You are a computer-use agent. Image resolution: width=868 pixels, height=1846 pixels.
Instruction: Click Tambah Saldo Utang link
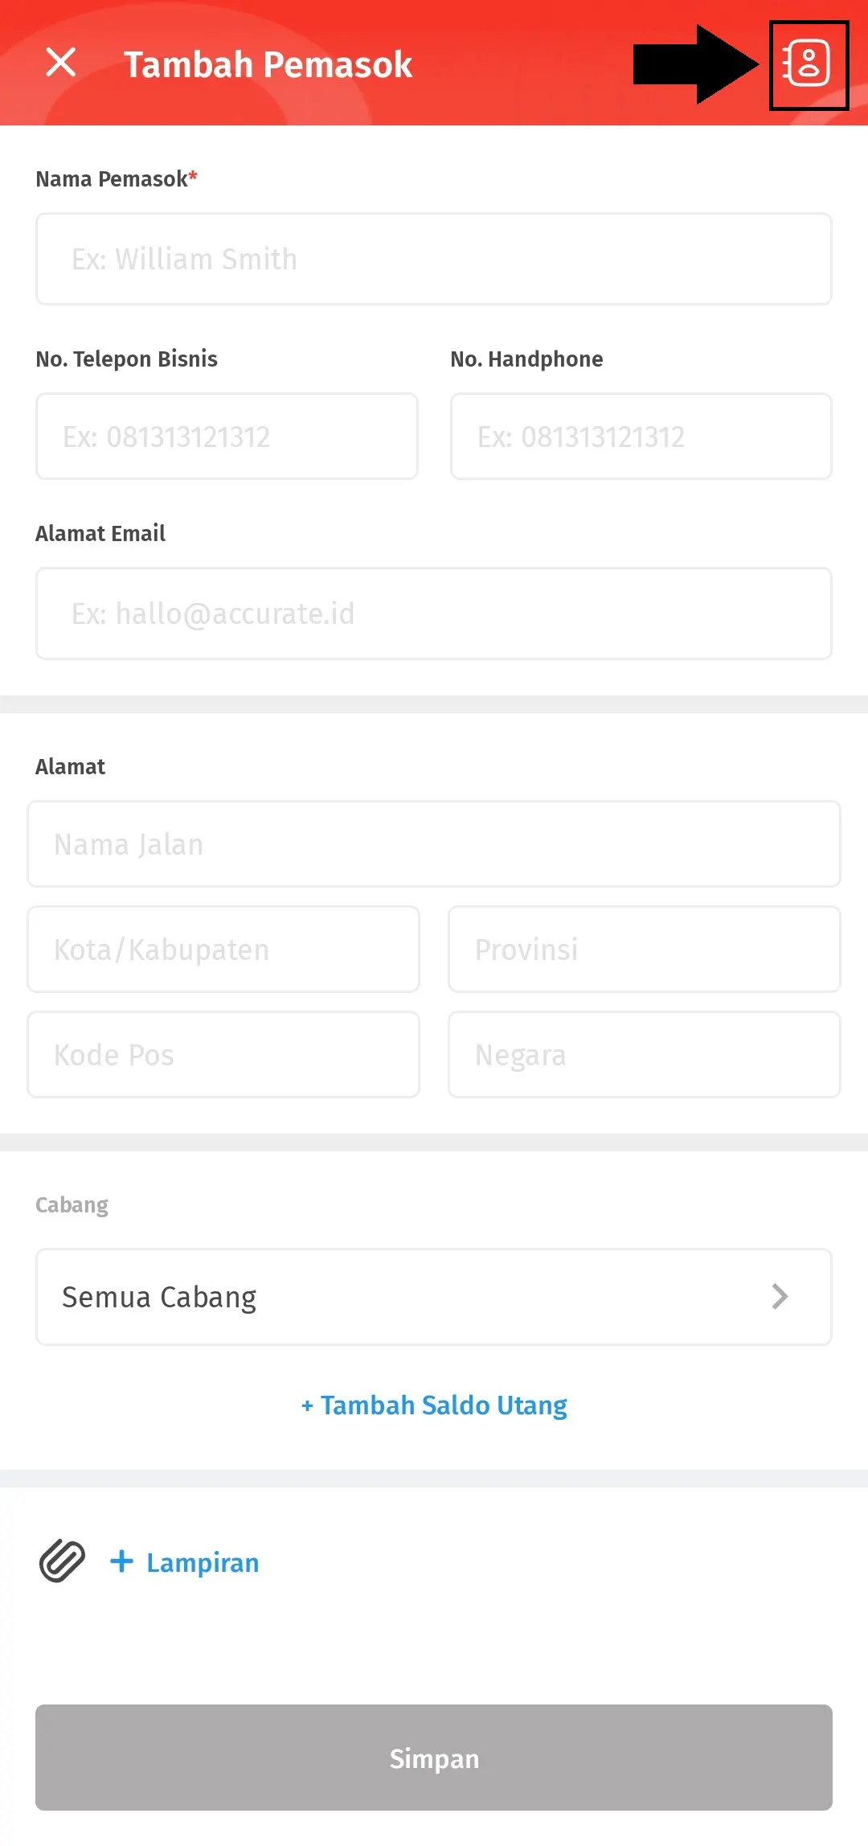click(x=434, y=1405)
